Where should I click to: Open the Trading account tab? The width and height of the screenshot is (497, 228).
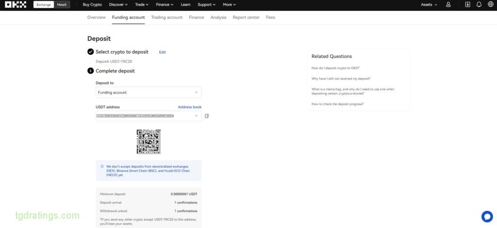click(167, 18)
